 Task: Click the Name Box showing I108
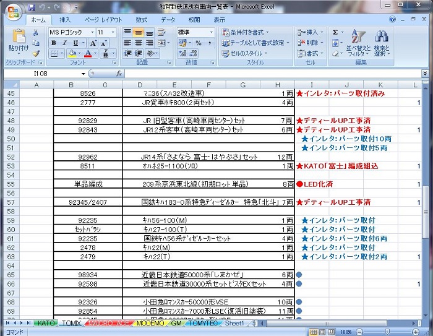[x=41, y=74]
